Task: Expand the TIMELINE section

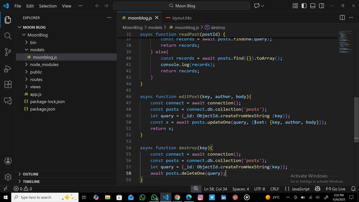Action: (66, 181)
